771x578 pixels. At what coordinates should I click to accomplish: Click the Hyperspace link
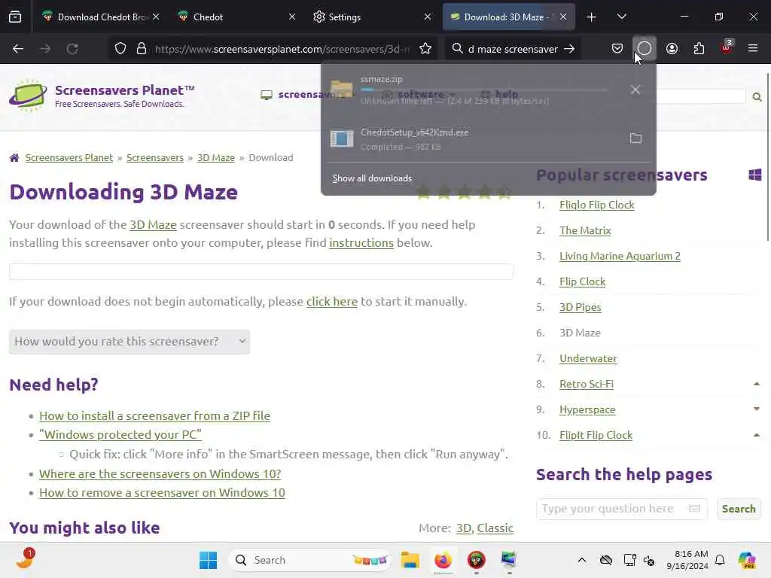point(587,409)
